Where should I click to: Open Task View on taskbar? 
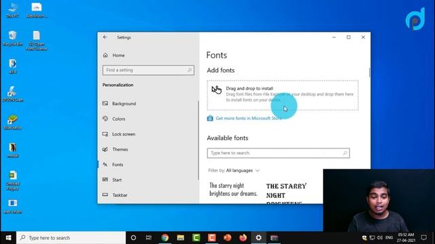coord(149,238)
